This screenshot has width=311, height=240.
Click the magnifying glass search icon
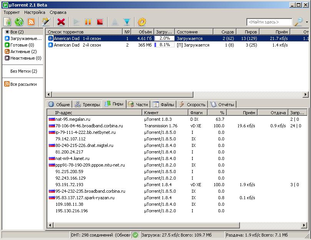(298, 22)
